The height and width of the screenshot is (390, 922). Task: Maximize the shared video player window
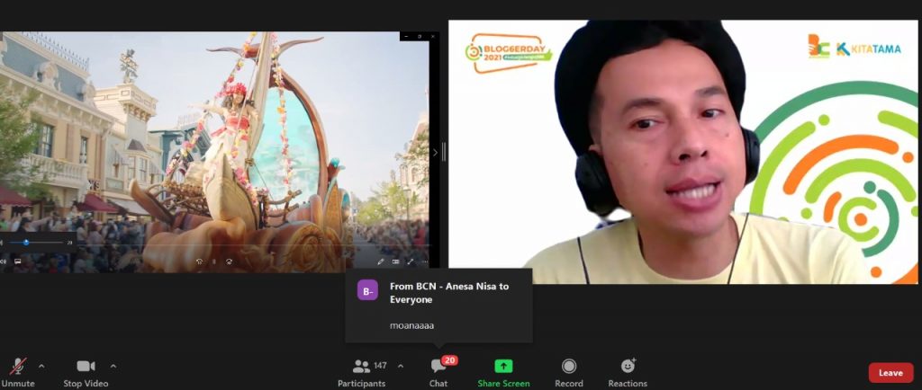point(420,36)
